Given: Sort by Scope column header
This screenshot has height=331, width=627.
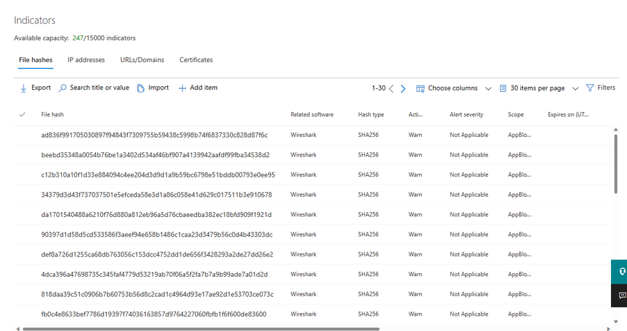Looking at the screenshot, I should pyautogui.click(x=516, y=115).
